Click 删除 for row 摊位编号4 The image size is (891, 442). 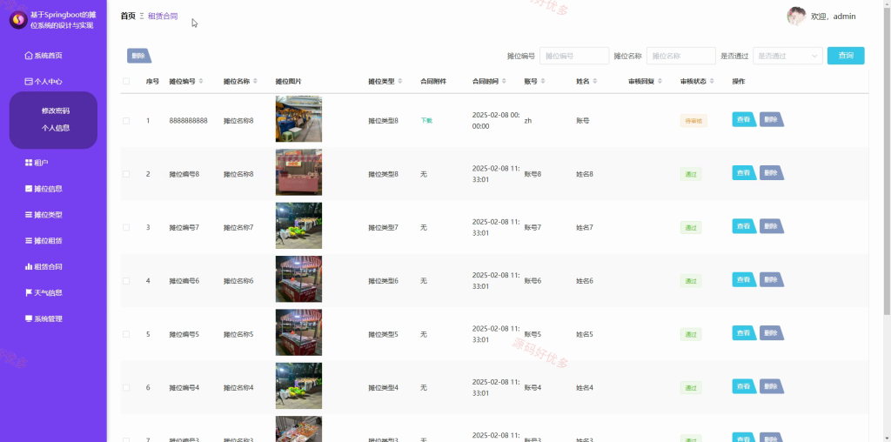[x=771, y=386]
